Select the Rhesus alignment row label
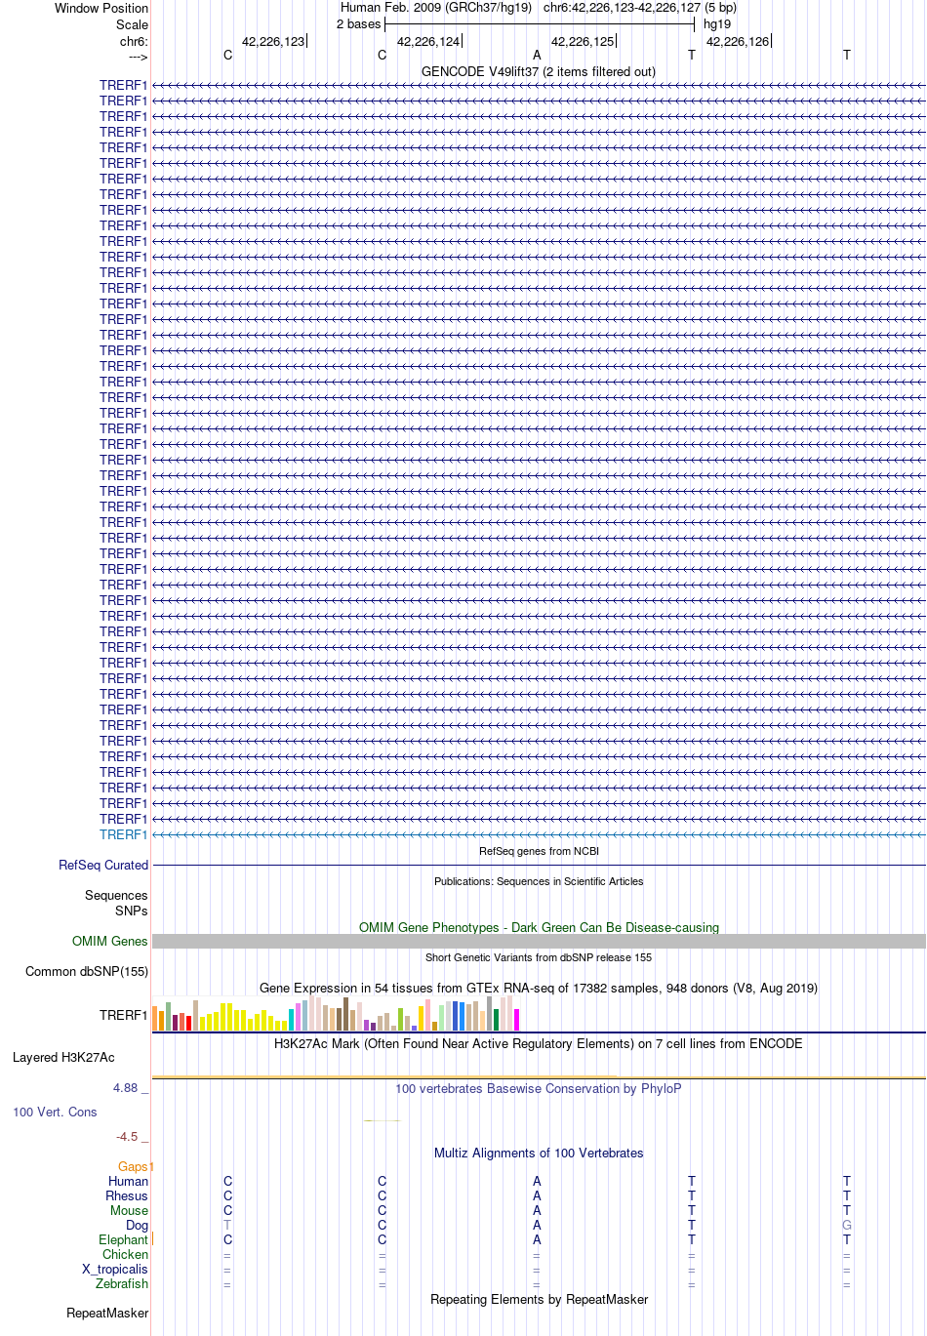 (127, 1195)
